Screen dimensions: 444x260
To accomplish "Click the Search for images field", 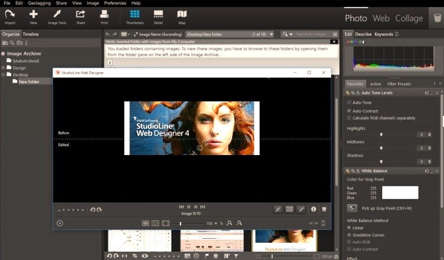I will [311, 34].
